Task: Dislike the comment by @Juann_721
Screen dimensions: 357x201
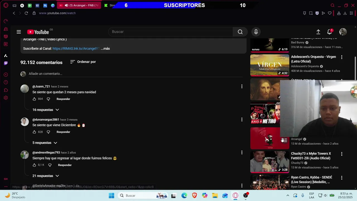Action: point(48,99)
